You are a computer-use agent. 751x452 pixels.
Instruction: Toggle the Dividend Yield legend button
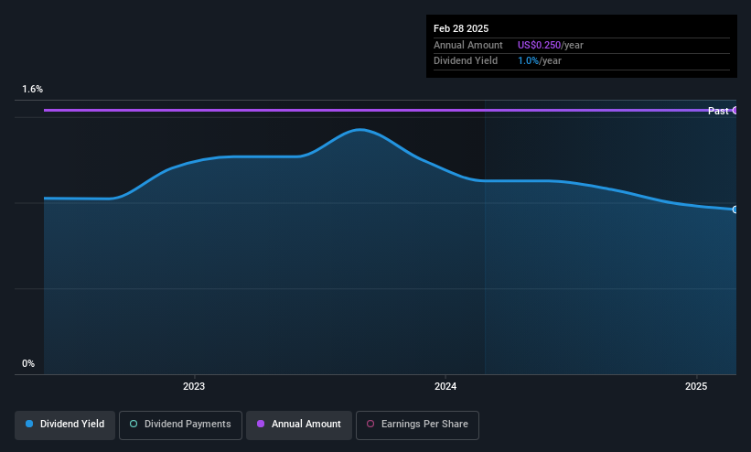point(65,425)
